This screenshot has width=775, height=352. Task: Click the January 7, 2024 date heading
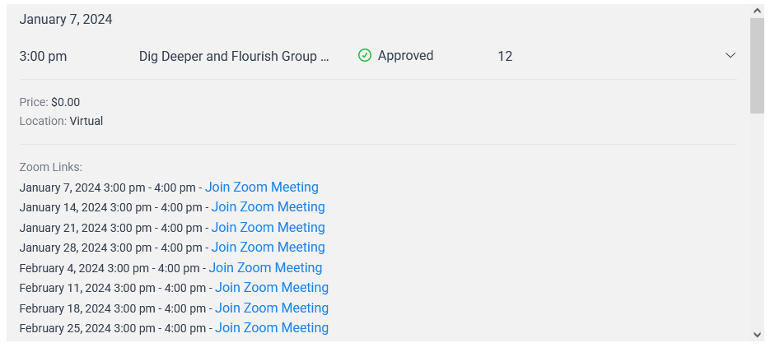coord(66,20)
